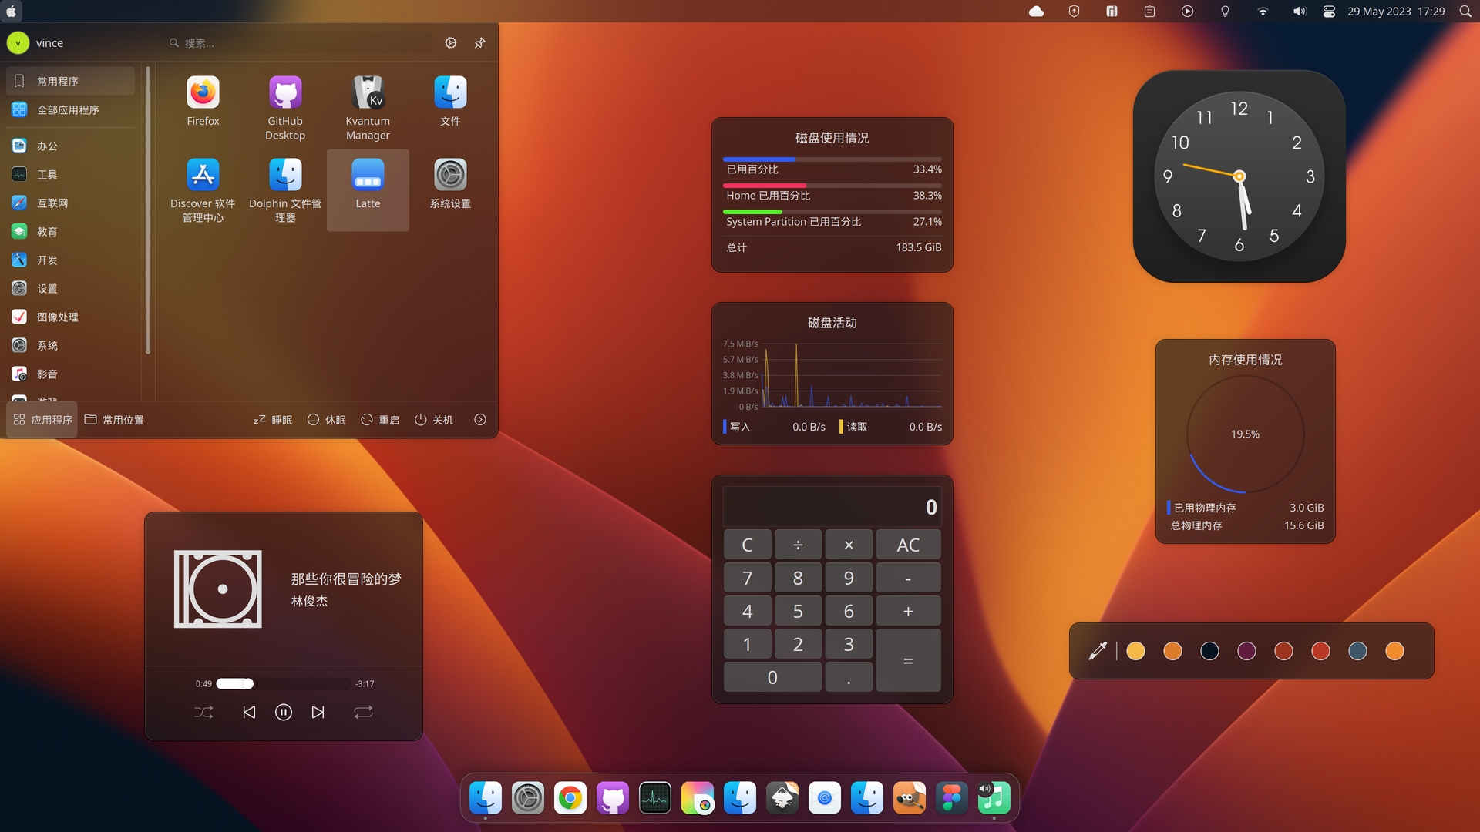Open Dolphin 文件管理器 from the launcher
Screen dimensions: 1480x832
click(285, 190)
